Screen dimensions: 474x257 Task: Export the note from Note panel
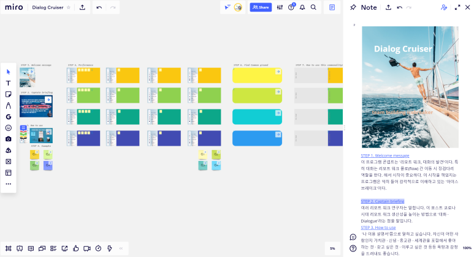pyautogui.click(x=388, y=7)
